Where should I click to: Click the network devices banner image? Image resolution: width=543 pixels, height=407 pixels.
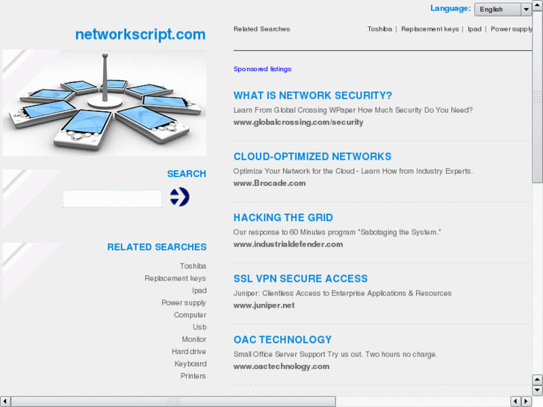105,103
